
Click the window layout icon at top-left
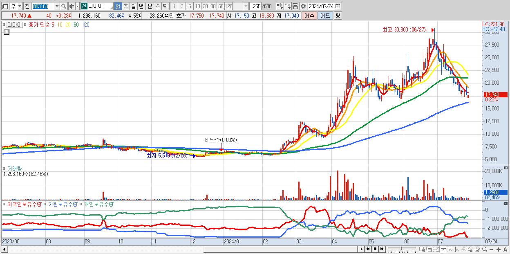(x=5, y=6)
